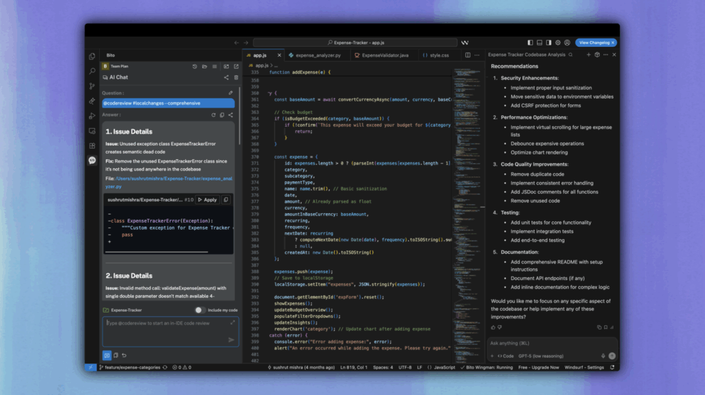Click Free - Upgrade Now in status bar
Image resolution: width=705 pixels, height=395 pixels.
tap(538, 367)
